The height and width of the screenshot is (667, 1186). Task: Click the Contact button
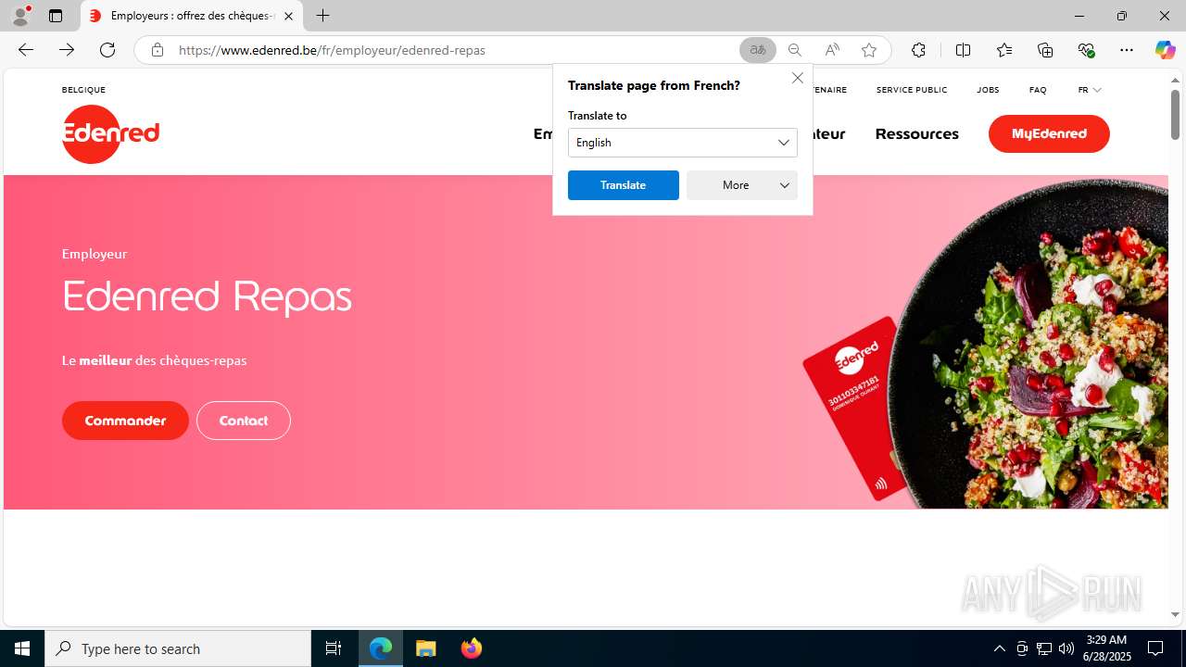coord(244,421)
